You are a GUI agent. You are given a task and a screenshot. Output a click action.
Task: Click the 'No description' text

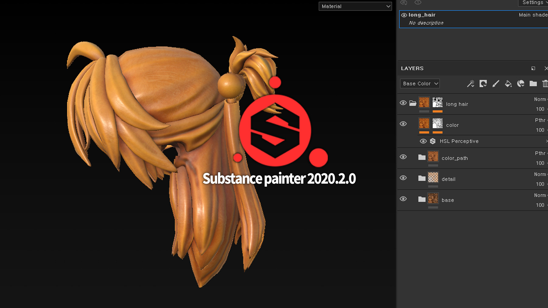pos(426,23)
